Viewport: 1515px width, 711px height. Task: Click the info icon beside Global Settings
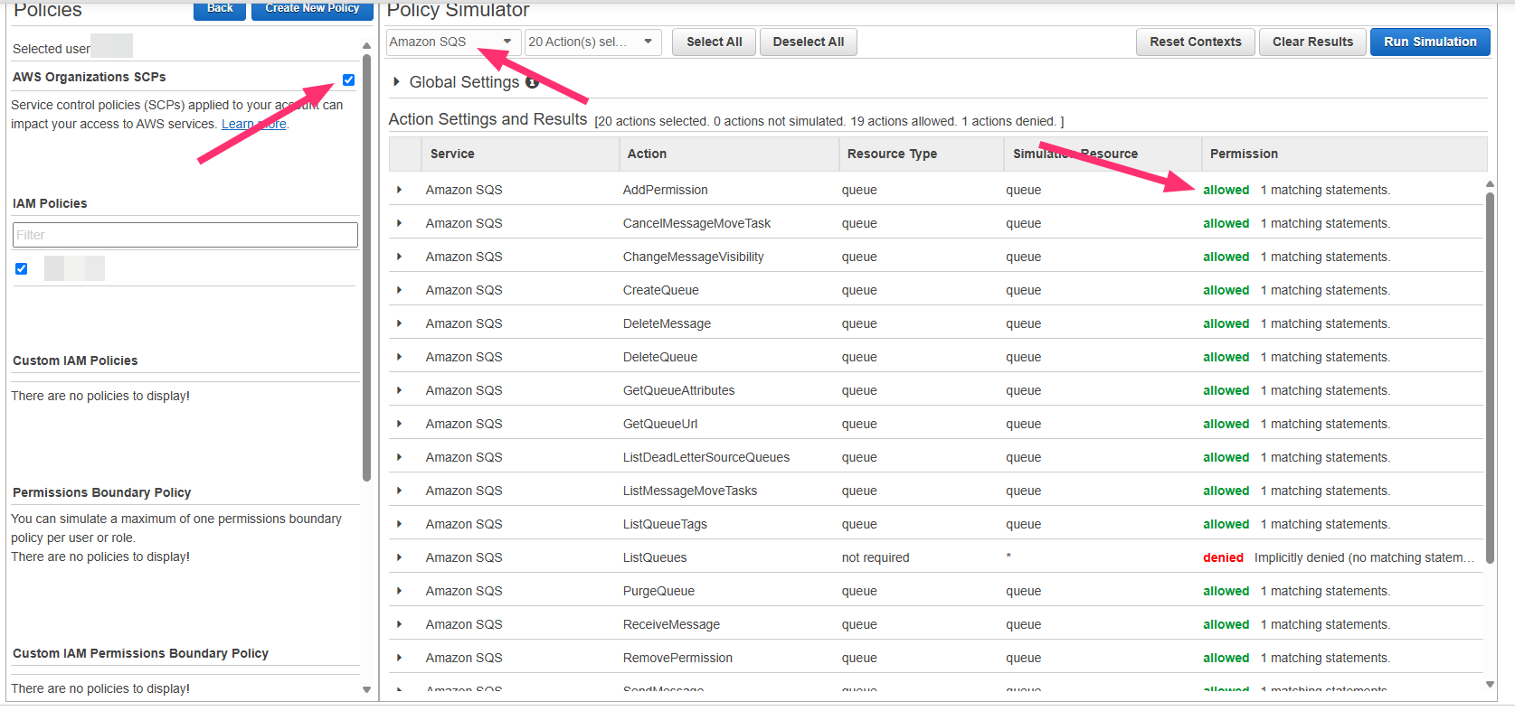[x=532, y=82]
